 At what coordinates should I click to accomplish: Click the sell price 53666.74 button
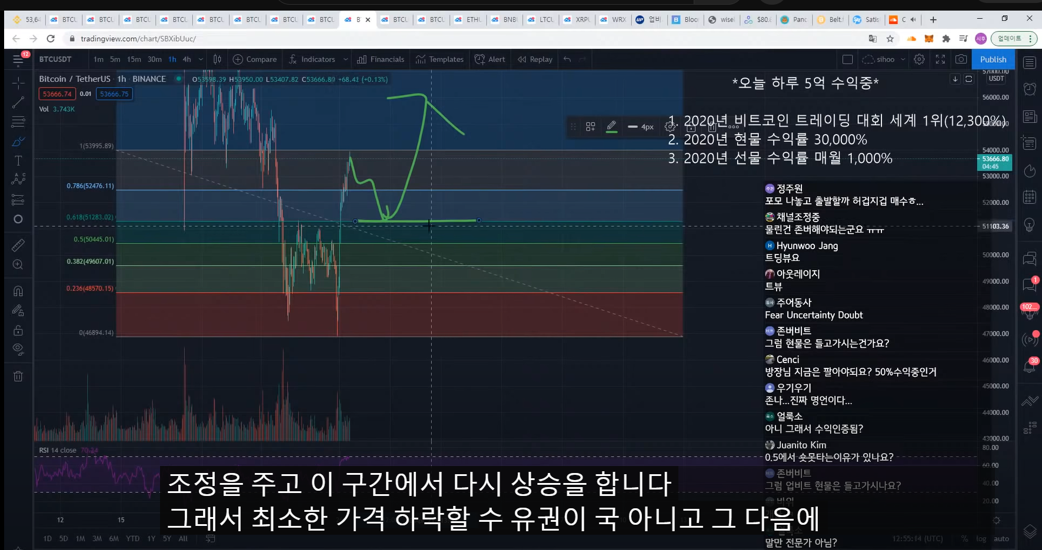pos(57,94)
